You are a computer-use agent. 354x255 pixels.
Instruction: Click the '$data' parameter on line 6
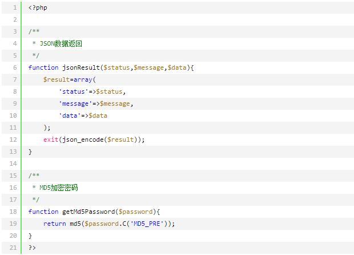tap(177, 67)
